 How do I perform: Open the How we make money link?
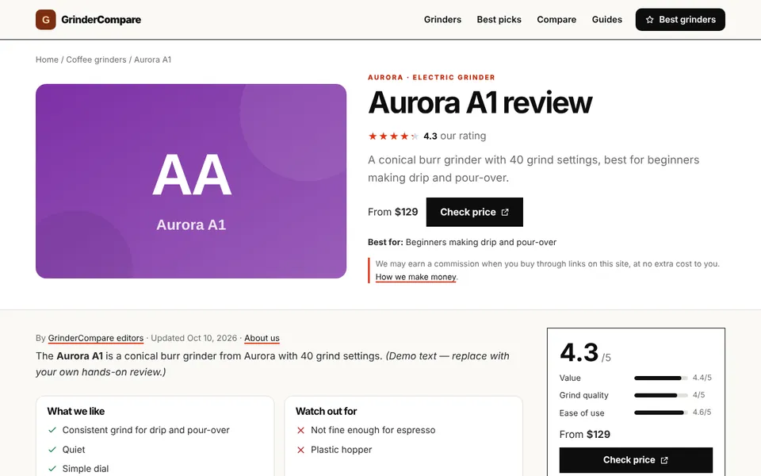416,277
